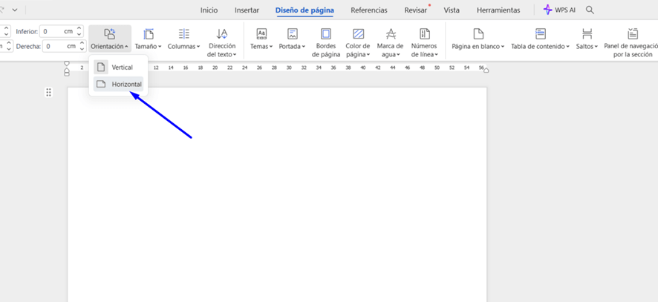Switch to the Herramientas tab
Viewport: 658px width, 302px height.
498,10
